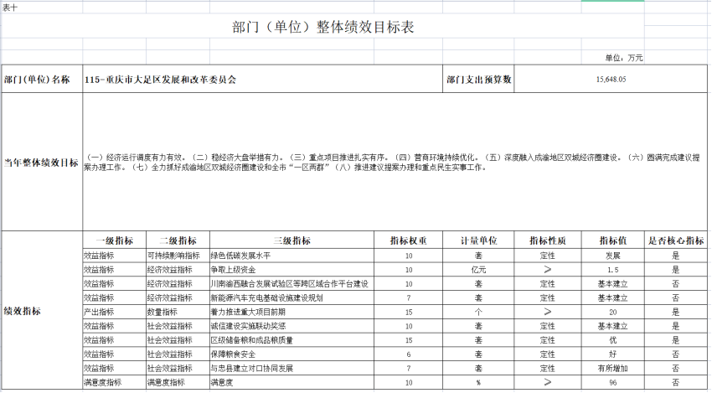Select the 满意度 third-level indicator cell
Viewport: 712px width, 393px height.
[x=292, y=383]
